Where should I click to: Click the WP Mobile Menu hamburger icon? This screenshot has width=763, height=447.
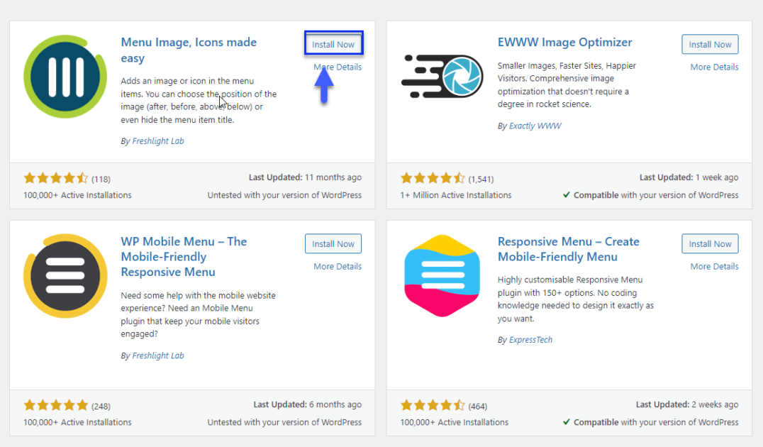coord(65,275)
